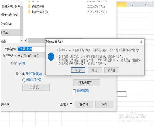Click folder icon of 新建文件夹 item
Viewport: 155px width, 127px height.
(x=29, y=6)
